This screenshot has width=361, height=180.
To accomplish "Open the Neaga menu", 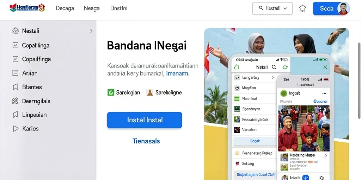I will coord(92,8).
